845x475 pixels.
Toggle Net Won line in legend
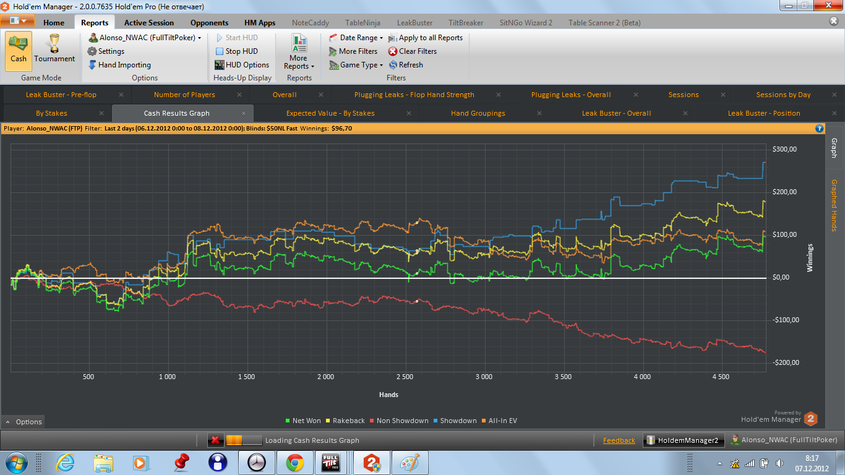pyautogui.click(x=303, y=421)
